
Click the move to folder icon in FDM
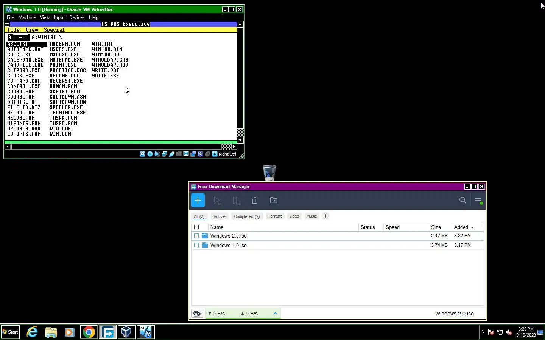pos(274,201)
